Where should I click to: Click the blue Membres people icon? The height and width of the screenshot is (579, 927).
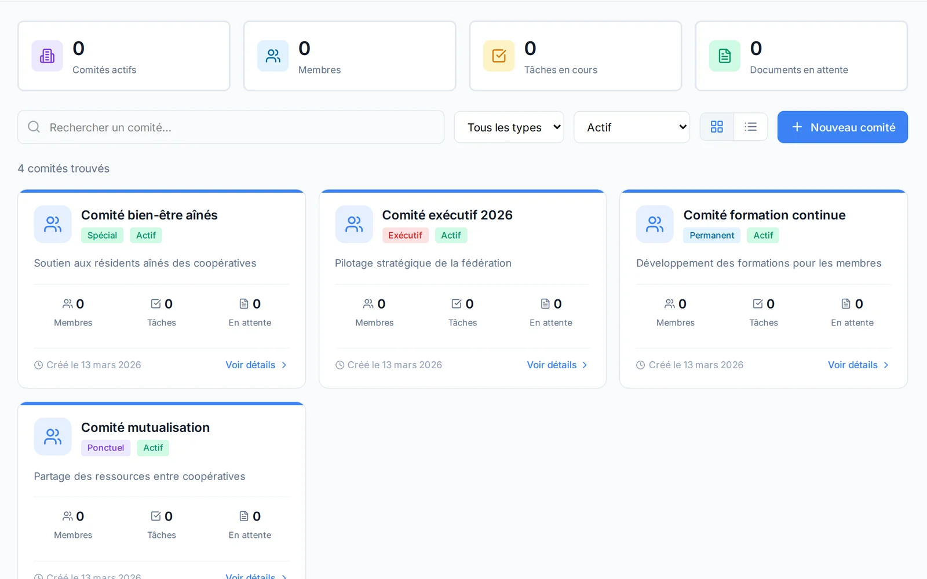pyautogui.click(x=273, y=56)
